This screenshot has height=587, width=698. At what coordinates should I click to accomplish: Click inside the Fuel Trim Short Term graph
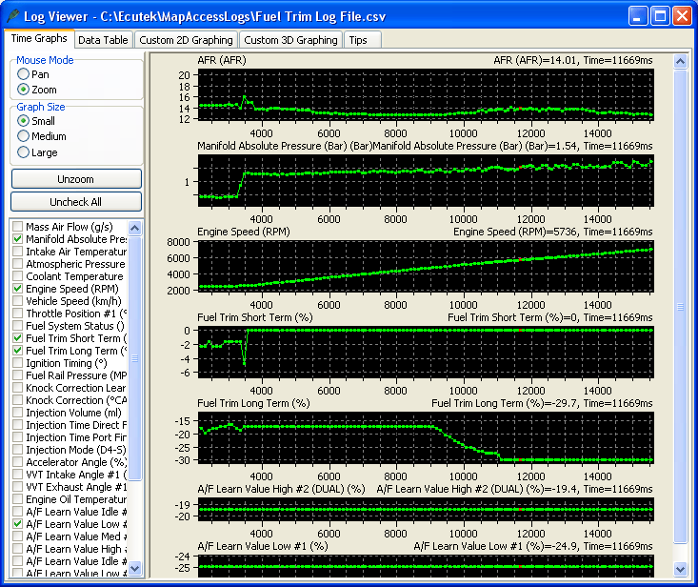(x=426, y=353)
